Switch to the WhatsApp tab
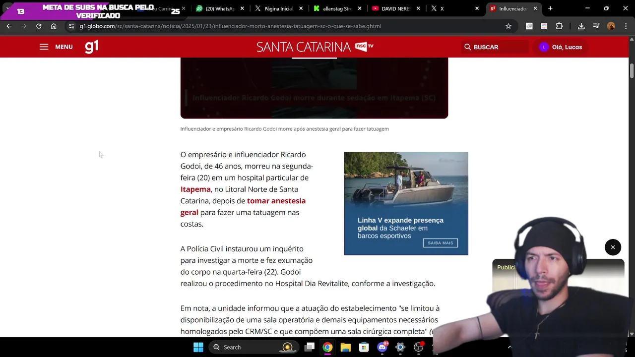This screenshot has width=635, height=357. click(221, 8)
